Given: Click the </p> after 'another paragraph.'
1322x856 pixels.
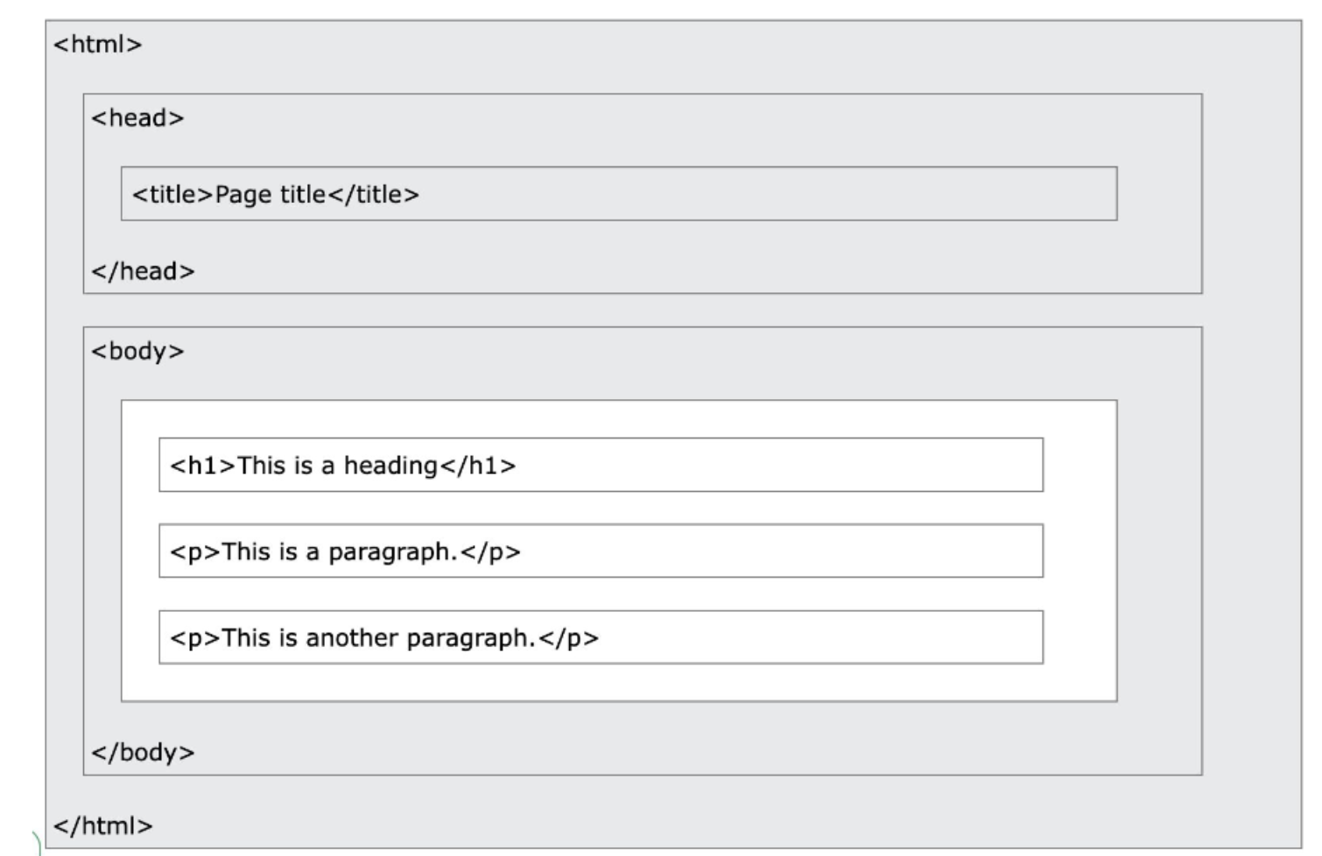Looking at the screenshot, I should click(569, 638).
